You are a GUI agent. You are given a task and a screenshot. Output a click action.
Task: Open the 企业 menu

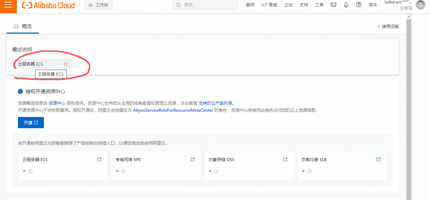(288, 5)
